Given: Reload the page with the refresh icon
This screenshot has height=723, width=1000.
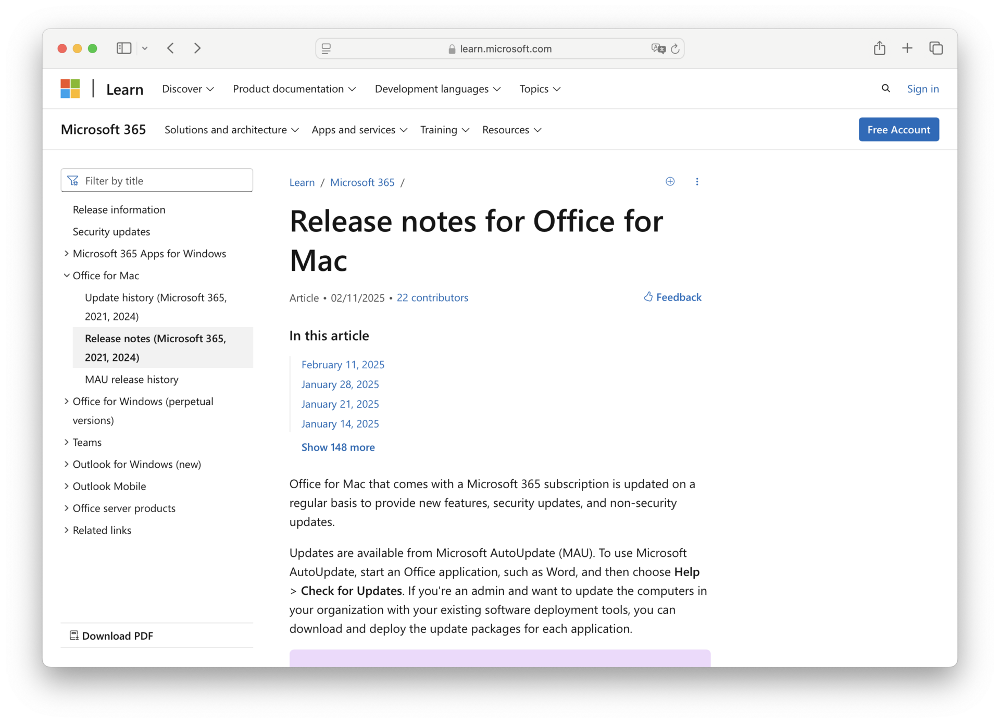Looking at the screenshot, I should pyautogui.click(x=675, y=48).
